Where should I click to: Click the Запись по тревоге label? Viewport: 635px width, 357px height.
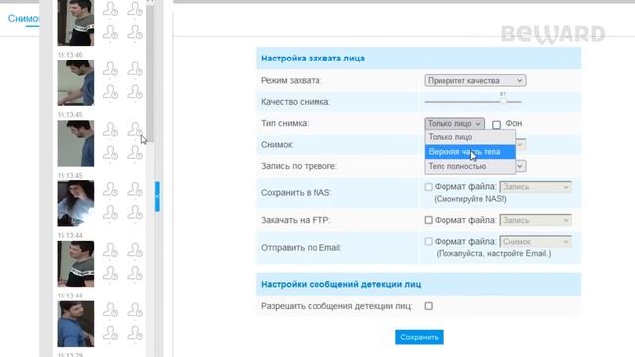point(299,166)
